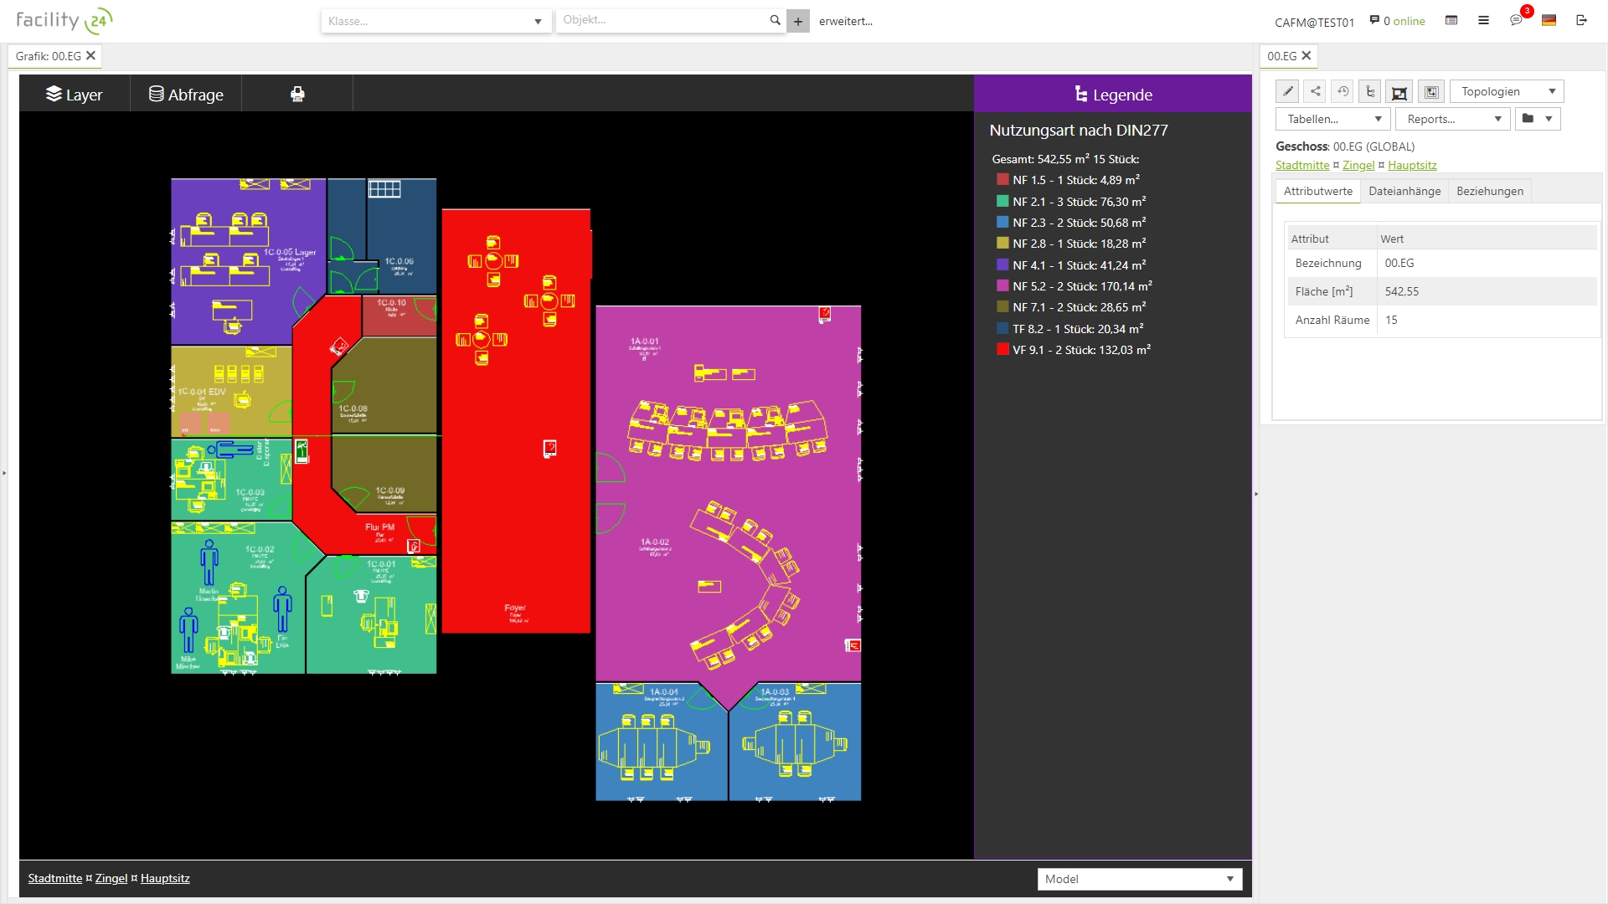
Task: Toggle the Layer panel button
Action: (x=75, y=94)
